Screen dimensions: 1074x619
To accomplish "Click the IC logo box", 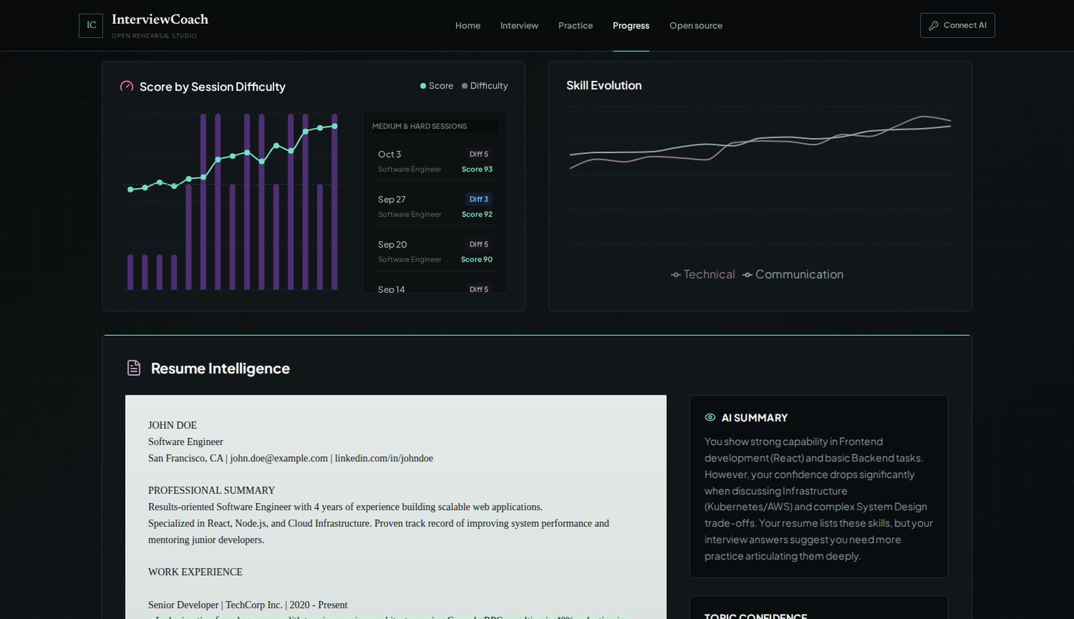I will pyautogui.click(x=91, y=25).
